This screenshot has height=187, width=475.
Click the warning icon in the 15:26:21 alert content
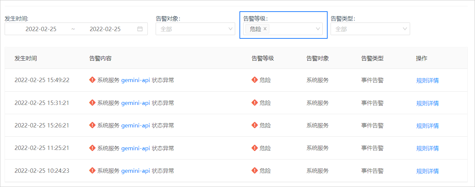[92, 125]
